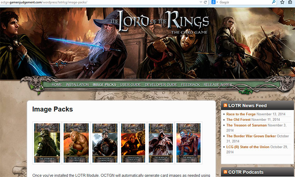
Task: Open the COTR Podcasts heading link
Action: point(246,172)
